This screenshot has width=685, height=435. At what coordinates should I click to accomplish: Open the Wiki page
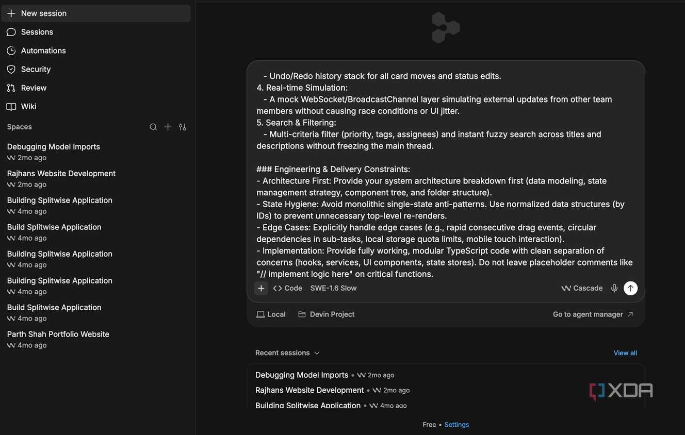click(x=96, y=106)
